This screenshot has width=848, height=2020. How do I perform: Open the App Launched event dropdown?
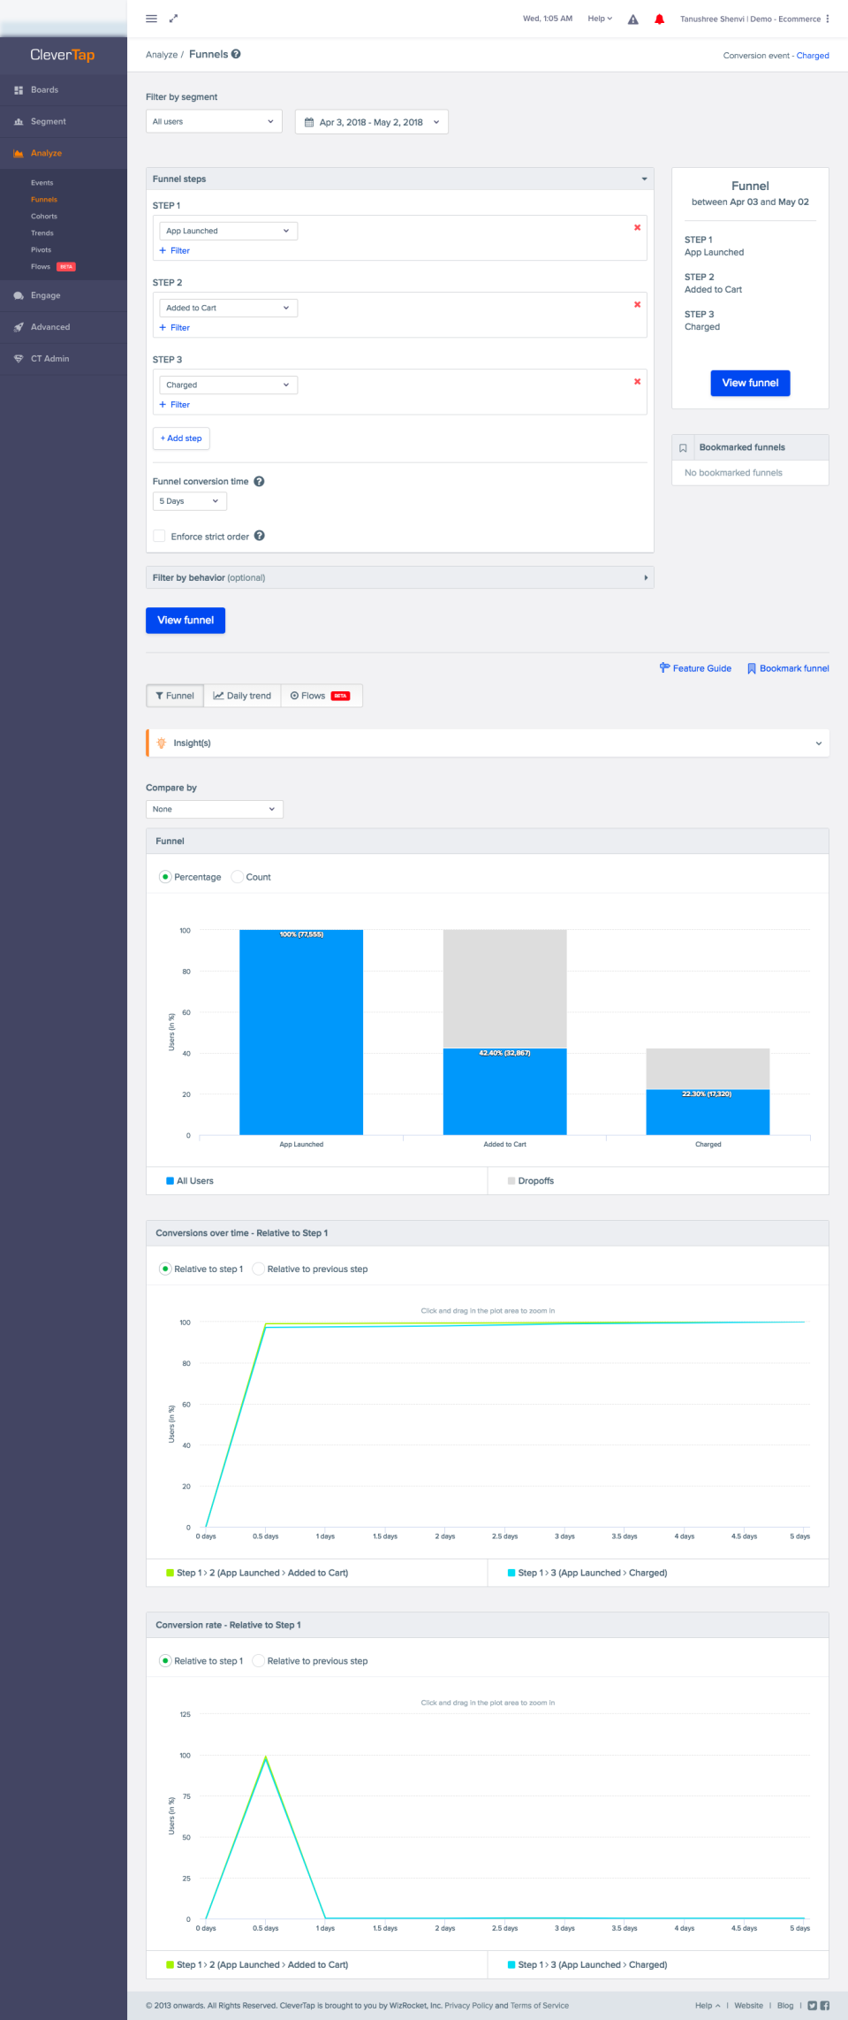pos(228,231)
